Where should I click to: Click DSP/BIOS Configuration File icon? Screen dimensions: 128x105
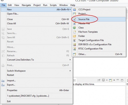coord(74,44)
